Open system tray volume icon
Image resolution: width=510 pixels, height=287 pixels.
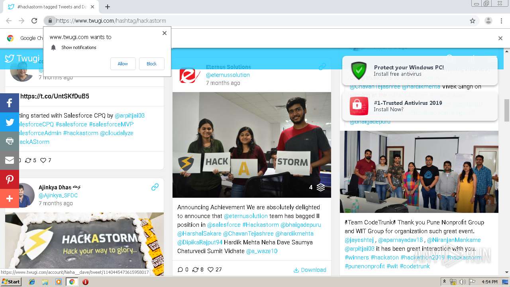(x=462, y=282)
